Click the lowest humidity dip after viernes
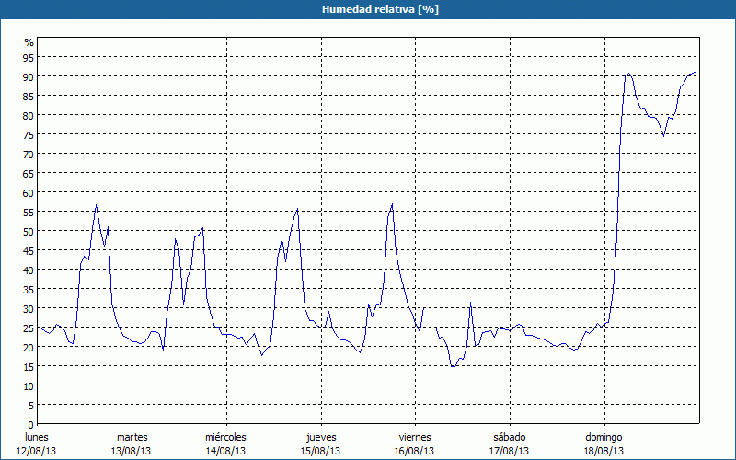736x460 pixels. tap(453, 366)
